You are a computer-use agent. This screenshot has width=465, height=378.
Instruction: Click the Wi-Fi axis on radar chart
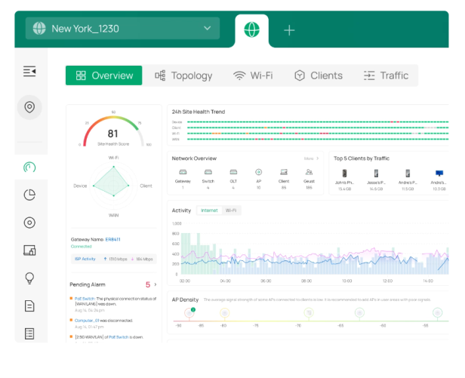click(113, 158)
